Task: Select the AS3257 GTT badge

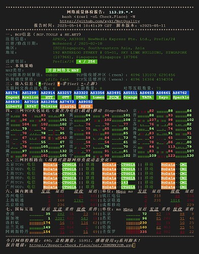Action: [x=64, y=95]
